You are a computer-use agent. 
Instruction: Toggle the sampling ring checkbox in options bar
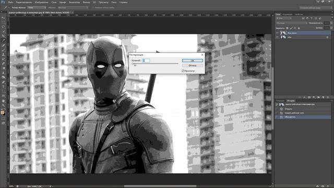coord(93,7)
